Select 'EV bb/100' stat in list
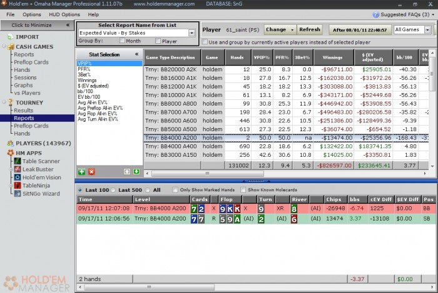 89,97
